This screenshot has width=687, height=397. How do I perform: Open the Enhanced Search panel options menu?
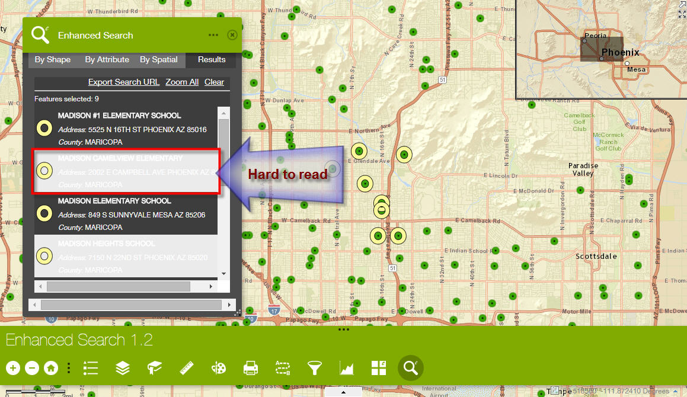[213, 35]
